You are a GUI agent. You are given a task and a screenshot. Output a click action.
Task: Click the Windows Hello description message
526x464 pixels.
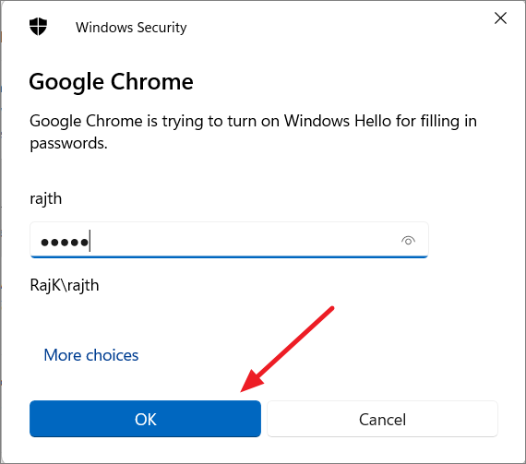point(253,132)
